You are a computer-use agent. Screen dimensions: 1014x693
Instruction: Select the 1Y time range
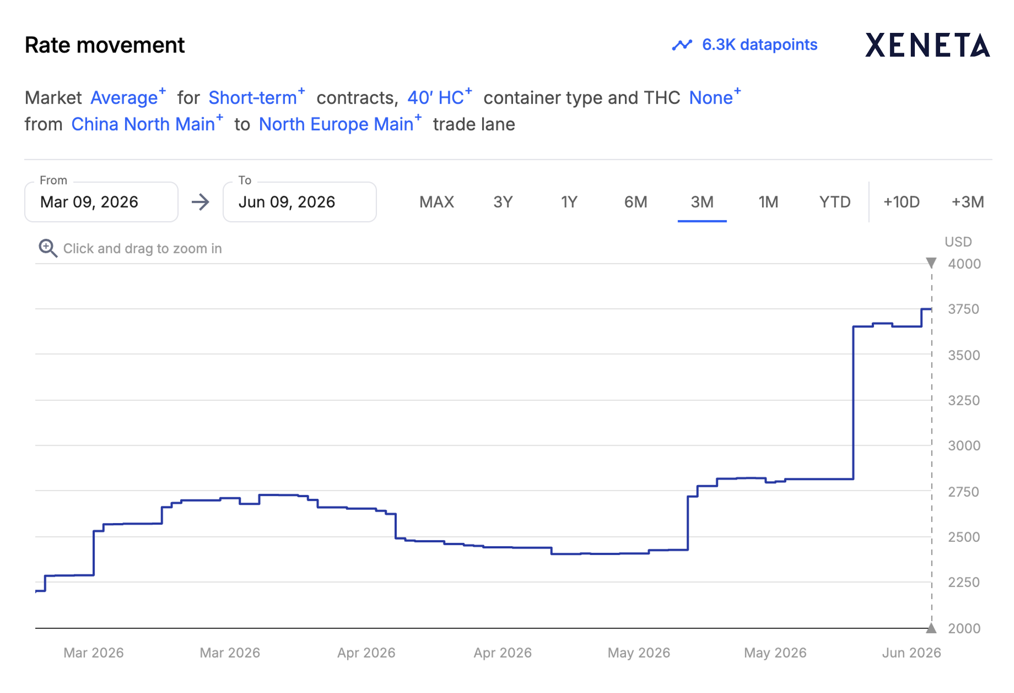click(569, 202)
